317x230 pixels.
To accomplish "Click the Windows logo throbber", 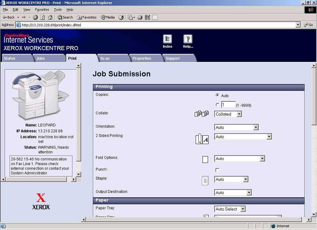I will 310,10.
